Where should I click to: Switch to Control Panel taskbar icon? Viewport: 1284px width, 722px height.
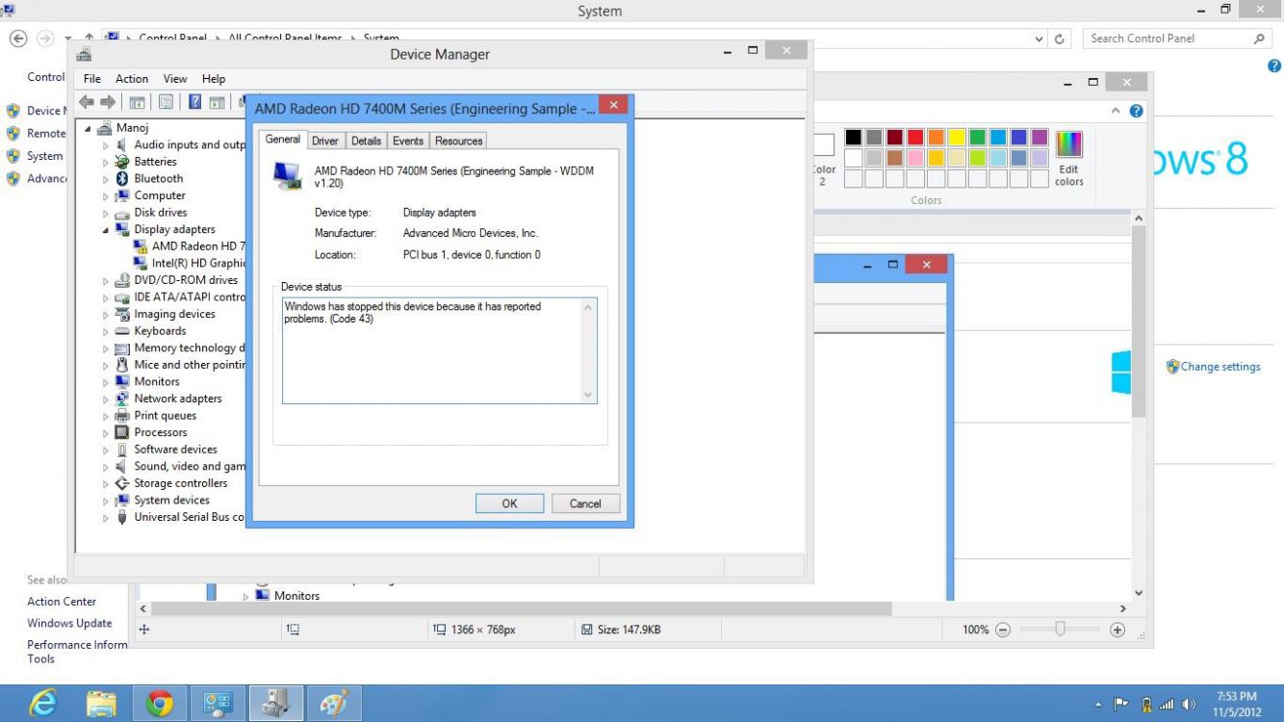tap(218, 704)
